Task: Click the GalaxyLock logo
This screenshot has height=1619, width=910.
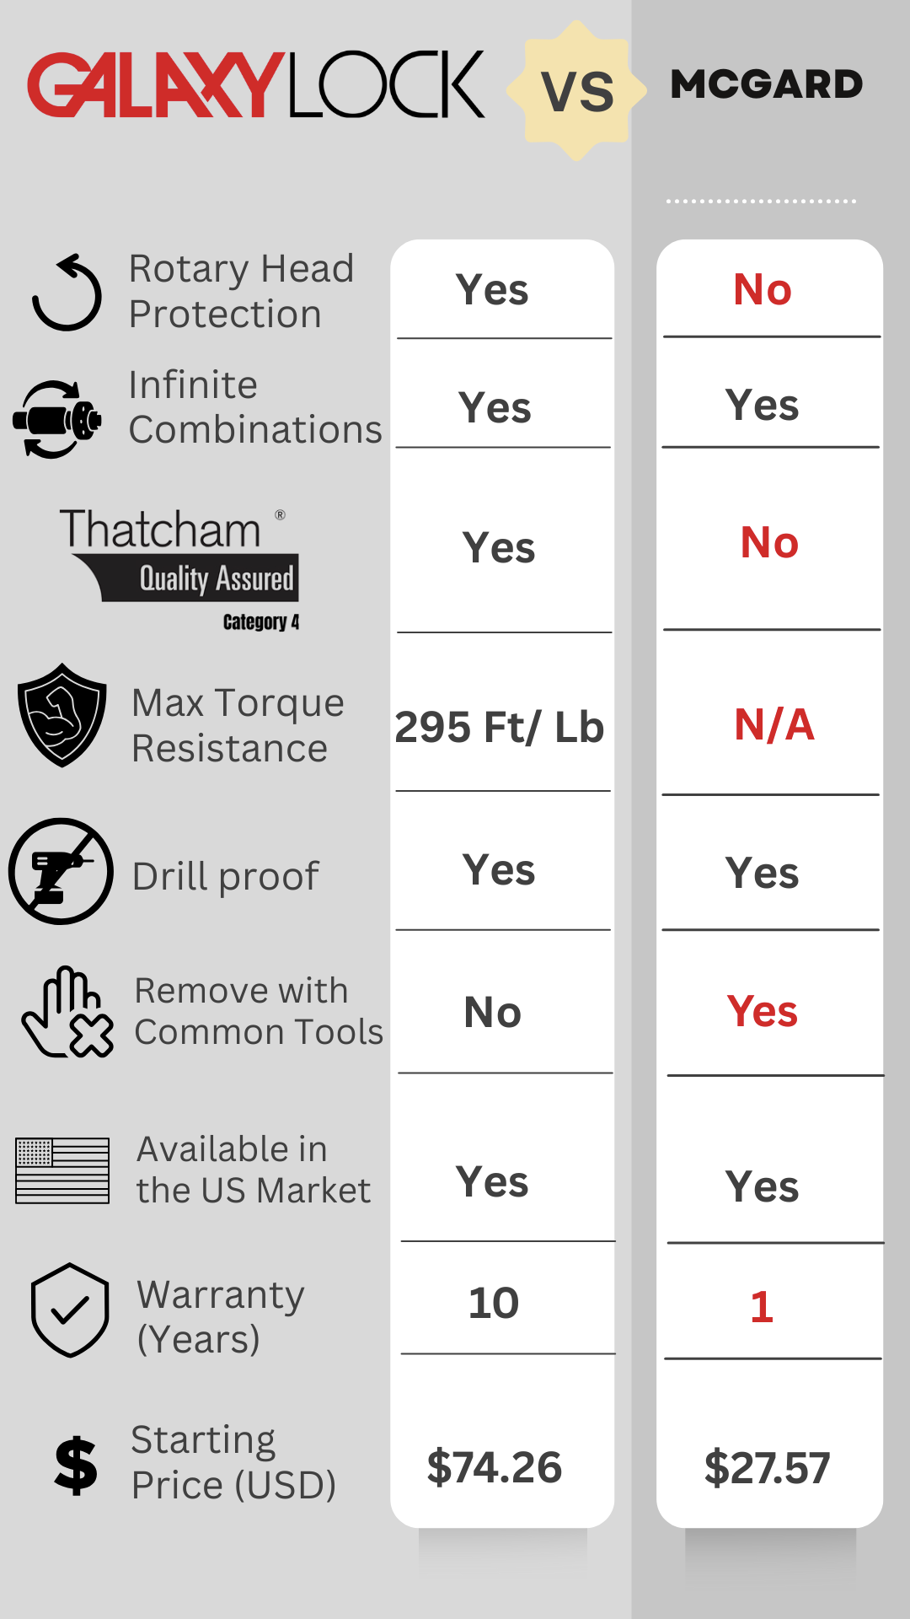Action: (256, 85)
